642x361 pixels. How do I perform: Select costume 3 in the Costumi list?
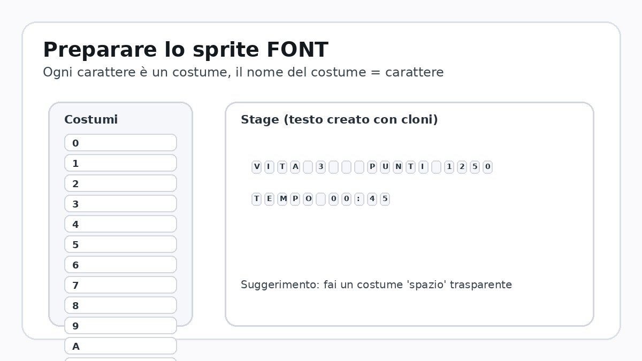(120, 204)
